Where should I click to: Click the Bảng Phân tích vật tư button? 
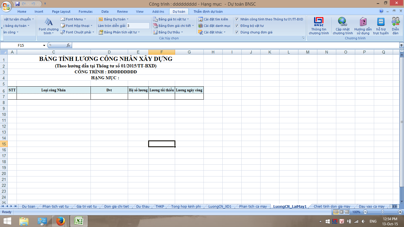click(118, 32)
